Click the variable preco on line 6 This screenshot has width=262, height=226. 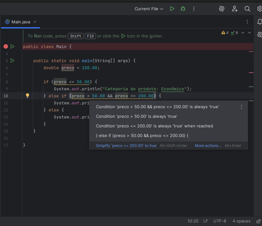(x=68, y=68)
